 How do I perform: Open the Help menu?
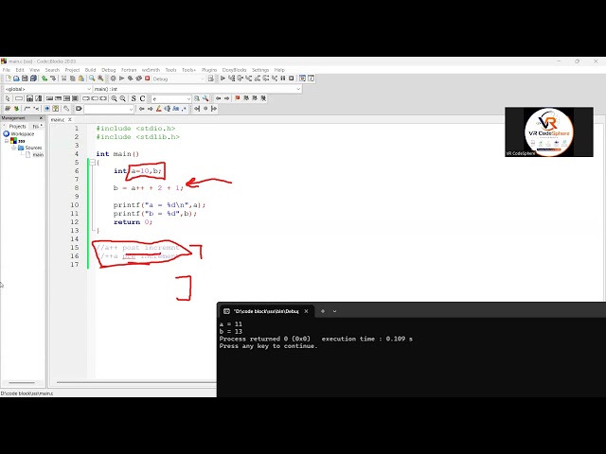click(x=279, y=70)
